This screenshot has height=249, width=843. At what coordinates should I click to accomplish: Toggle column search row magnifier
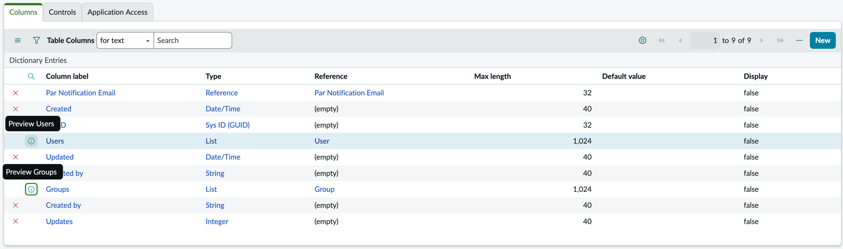[31, 77]
